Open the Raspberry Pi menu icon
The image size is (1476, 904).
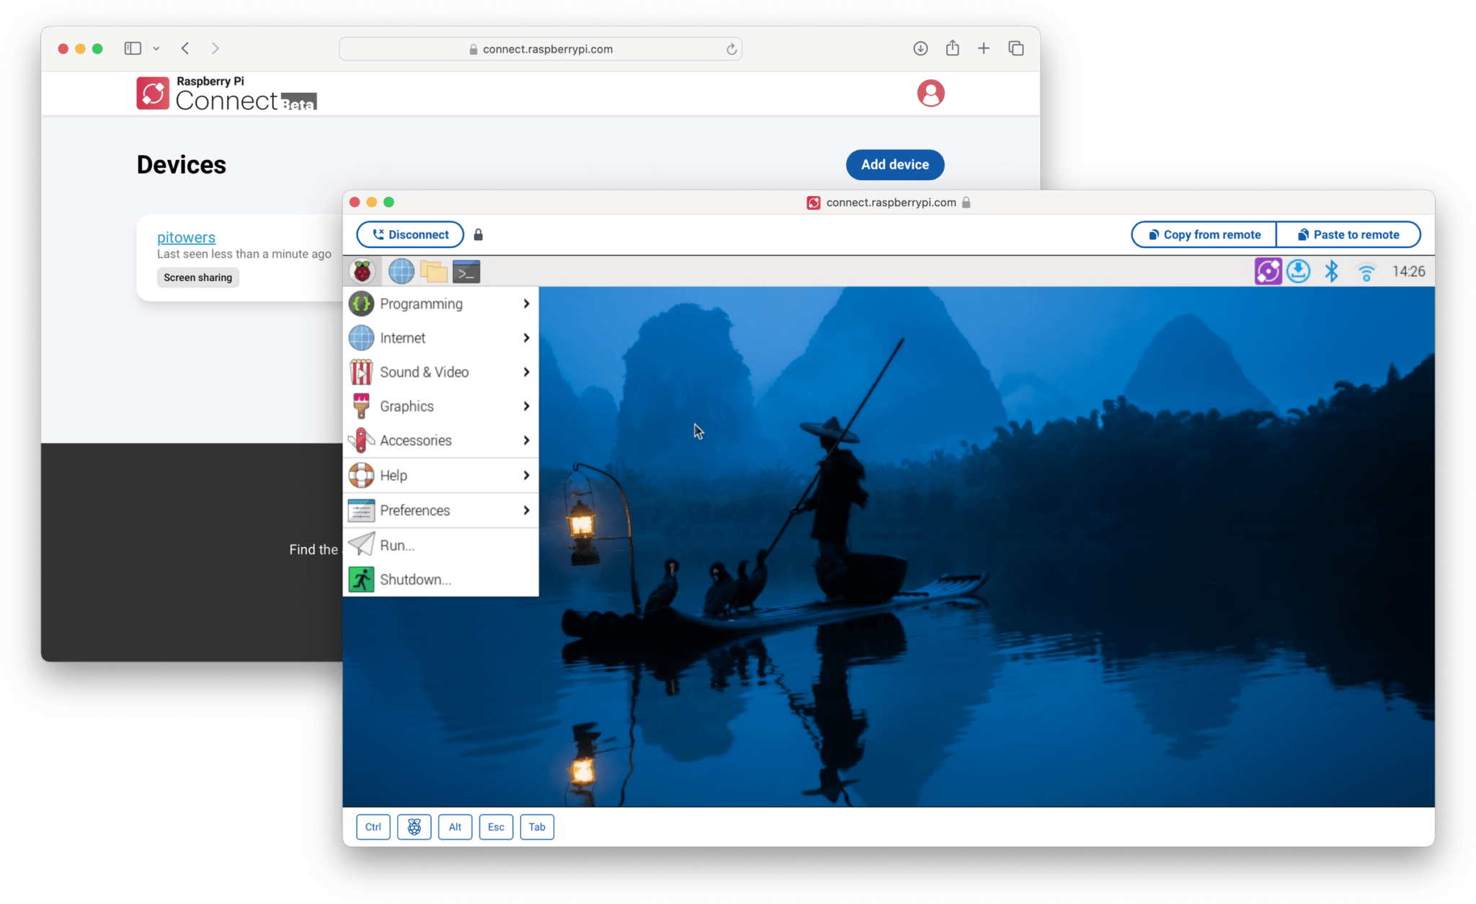point(362,272)
